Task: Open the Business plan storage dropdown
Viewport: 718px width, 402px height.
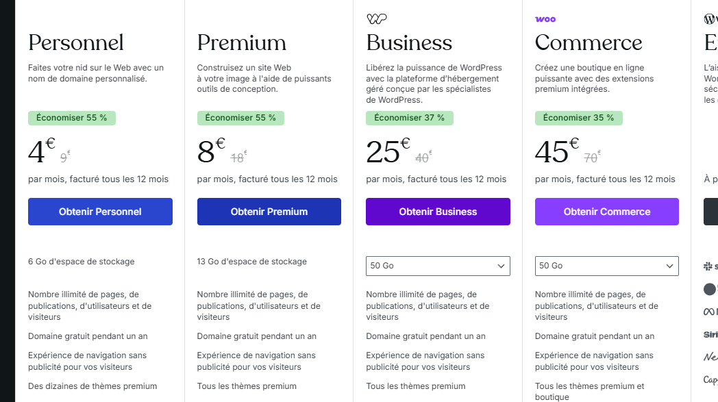Action: pyautogui.click(x=438, y=266)
